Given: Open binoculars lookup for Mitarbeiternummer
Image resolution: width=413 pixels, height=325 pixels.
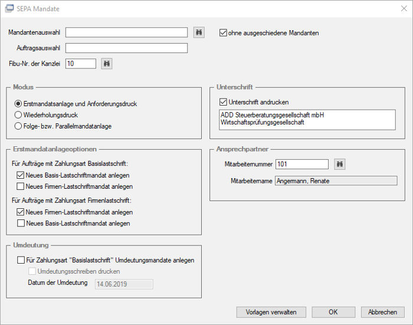Looking at the screenshot, I should [340, 164].
